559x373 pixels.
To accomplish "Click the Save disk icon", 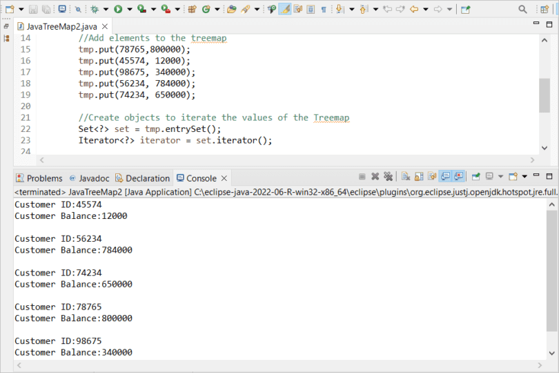I will point(33,9).
